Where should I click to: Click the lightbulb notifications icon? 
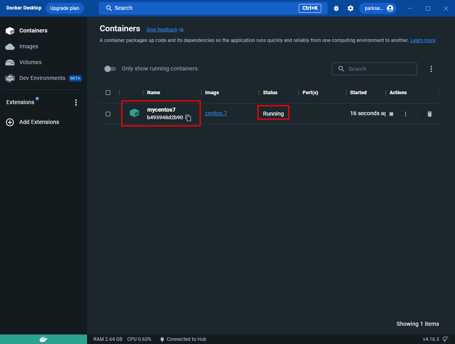445,339
